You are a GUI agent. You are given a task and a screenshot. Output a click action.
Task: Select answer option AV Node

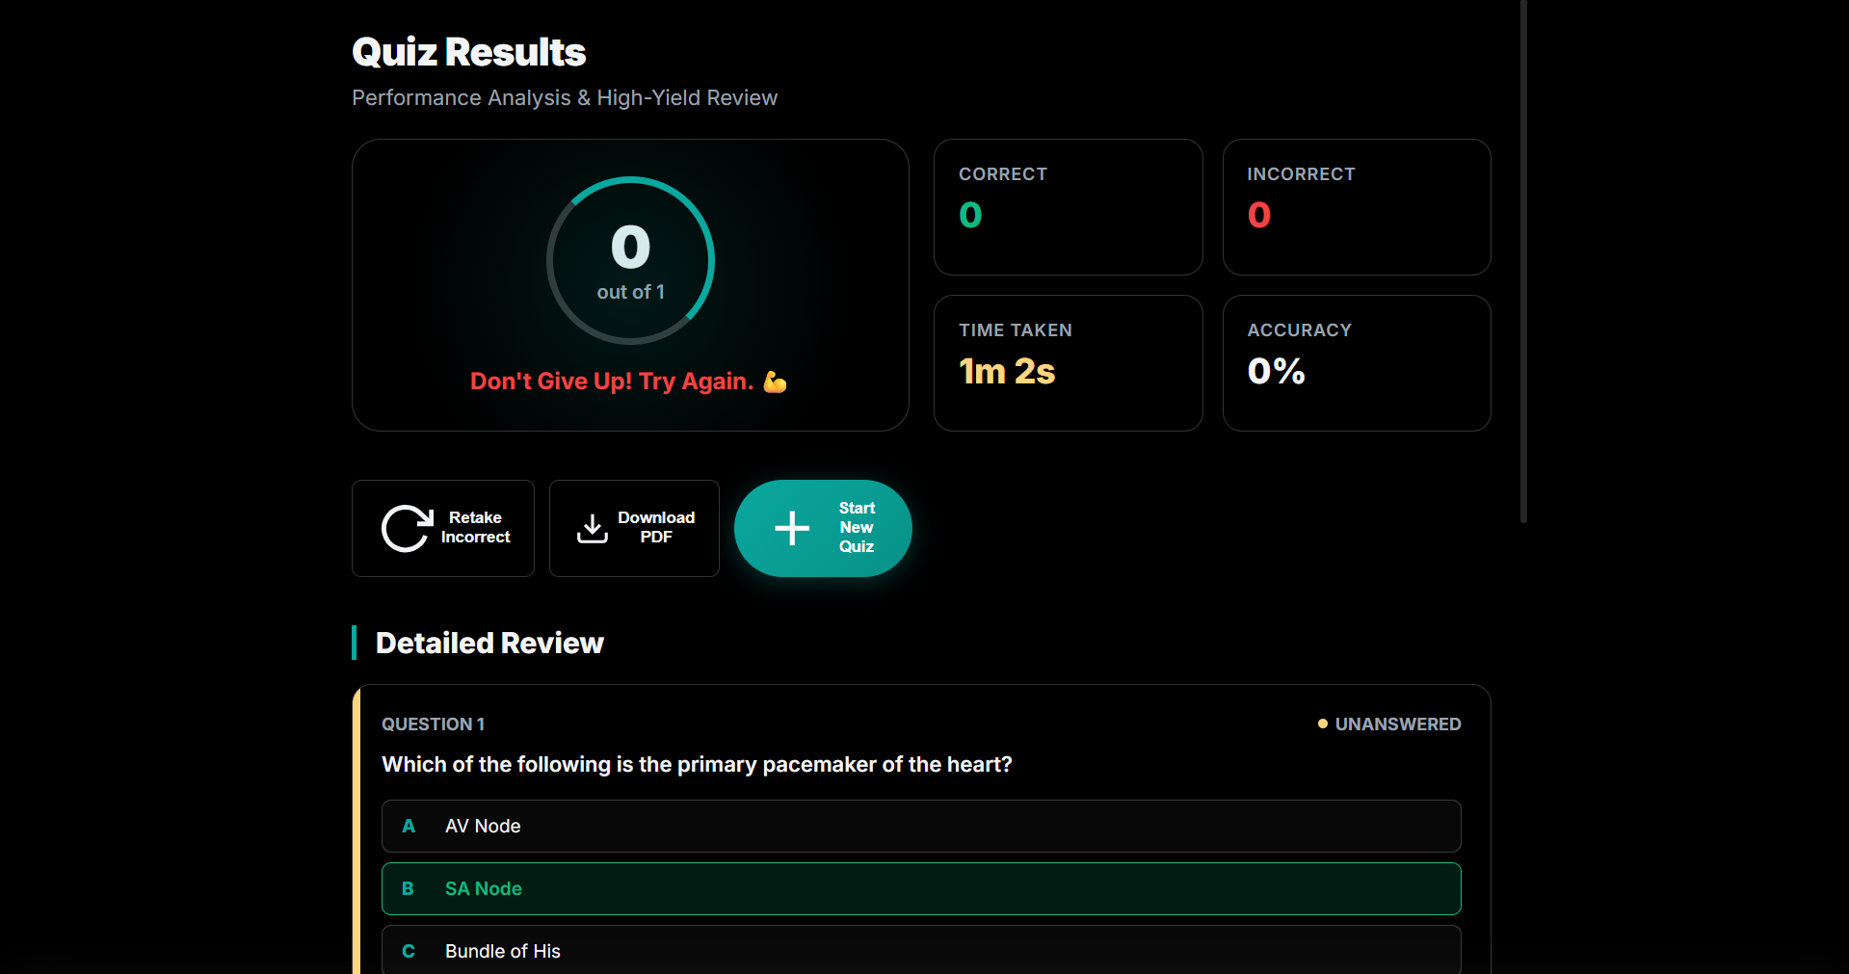point(920,826)
